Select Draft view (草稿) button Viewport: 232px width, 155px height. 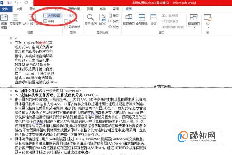pyautogui.click(x=49, y=21)
